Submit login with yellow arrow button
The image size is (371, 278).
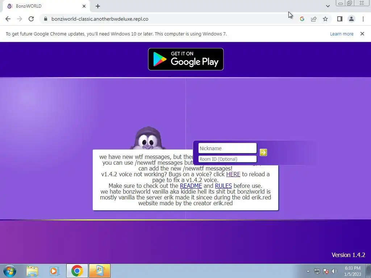click(x=263, y=152)
